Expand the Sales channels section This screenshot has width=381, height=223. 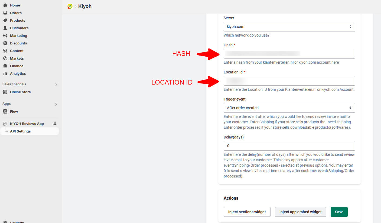pos(56,84)
